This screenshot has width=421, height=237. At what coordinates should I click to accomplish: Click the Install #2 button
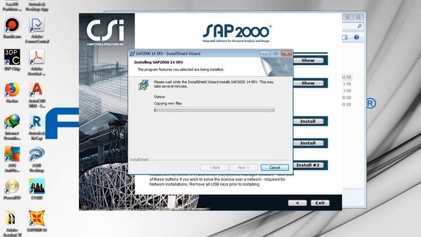308,165
